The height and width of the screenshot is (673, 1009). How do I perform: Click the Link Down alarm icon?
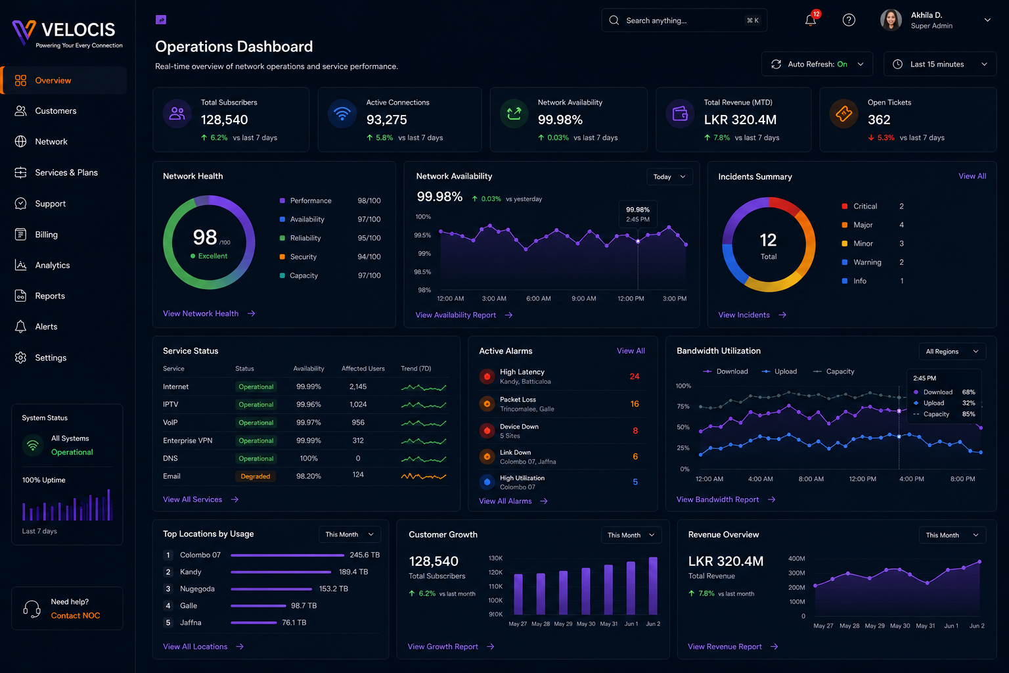(x=487, y=456)
